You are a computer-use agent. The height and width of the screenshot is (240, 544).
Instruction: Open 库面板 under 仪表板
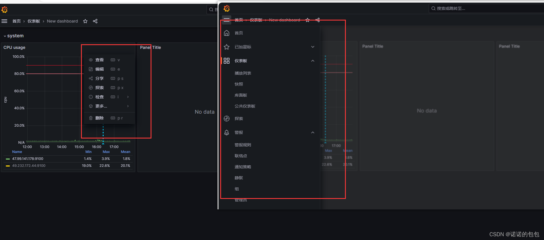pyautogui.click(x=241, y=95)
